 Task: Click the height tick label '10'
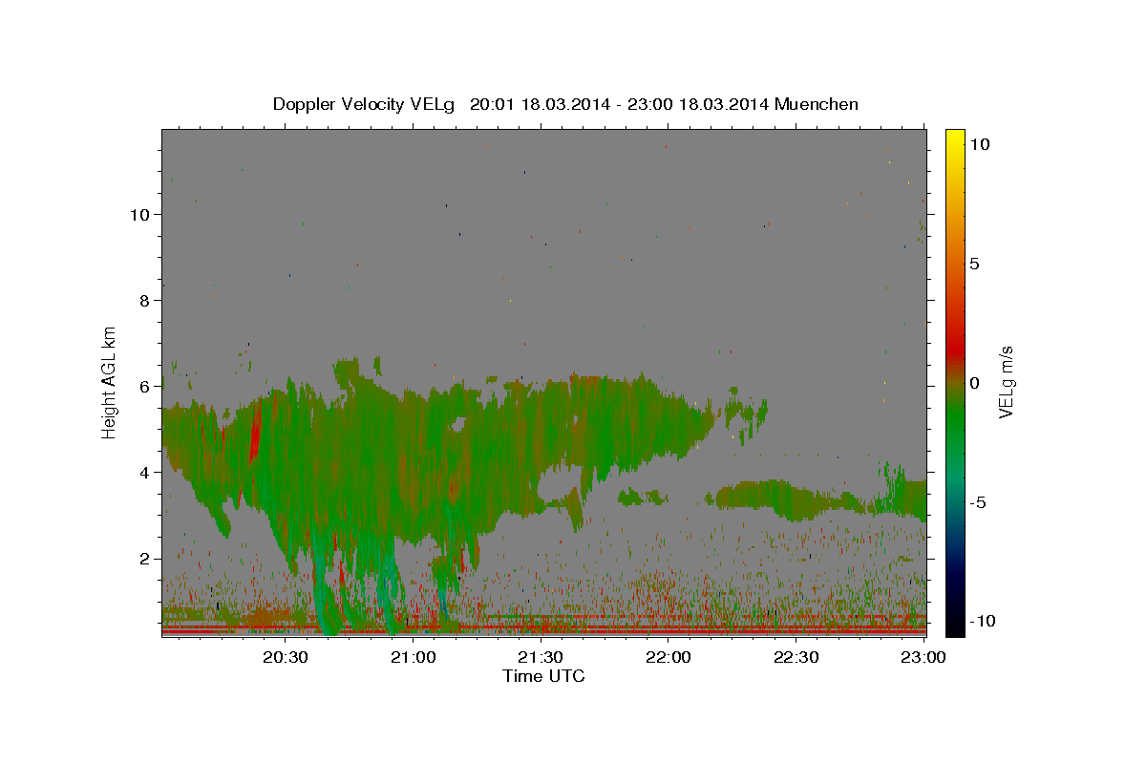click(138, 214)
